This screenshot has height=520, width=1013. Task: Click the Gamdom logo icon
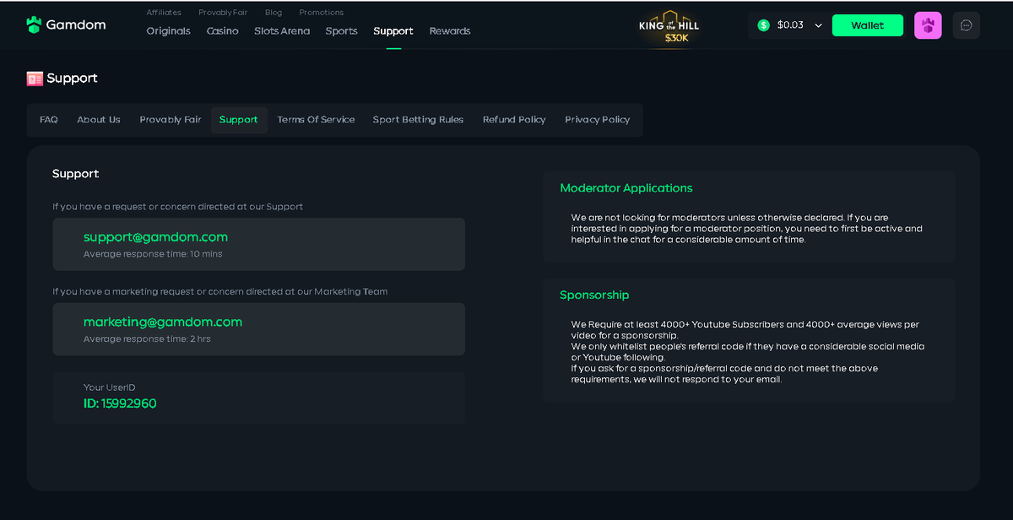click(x=34, y=24)
